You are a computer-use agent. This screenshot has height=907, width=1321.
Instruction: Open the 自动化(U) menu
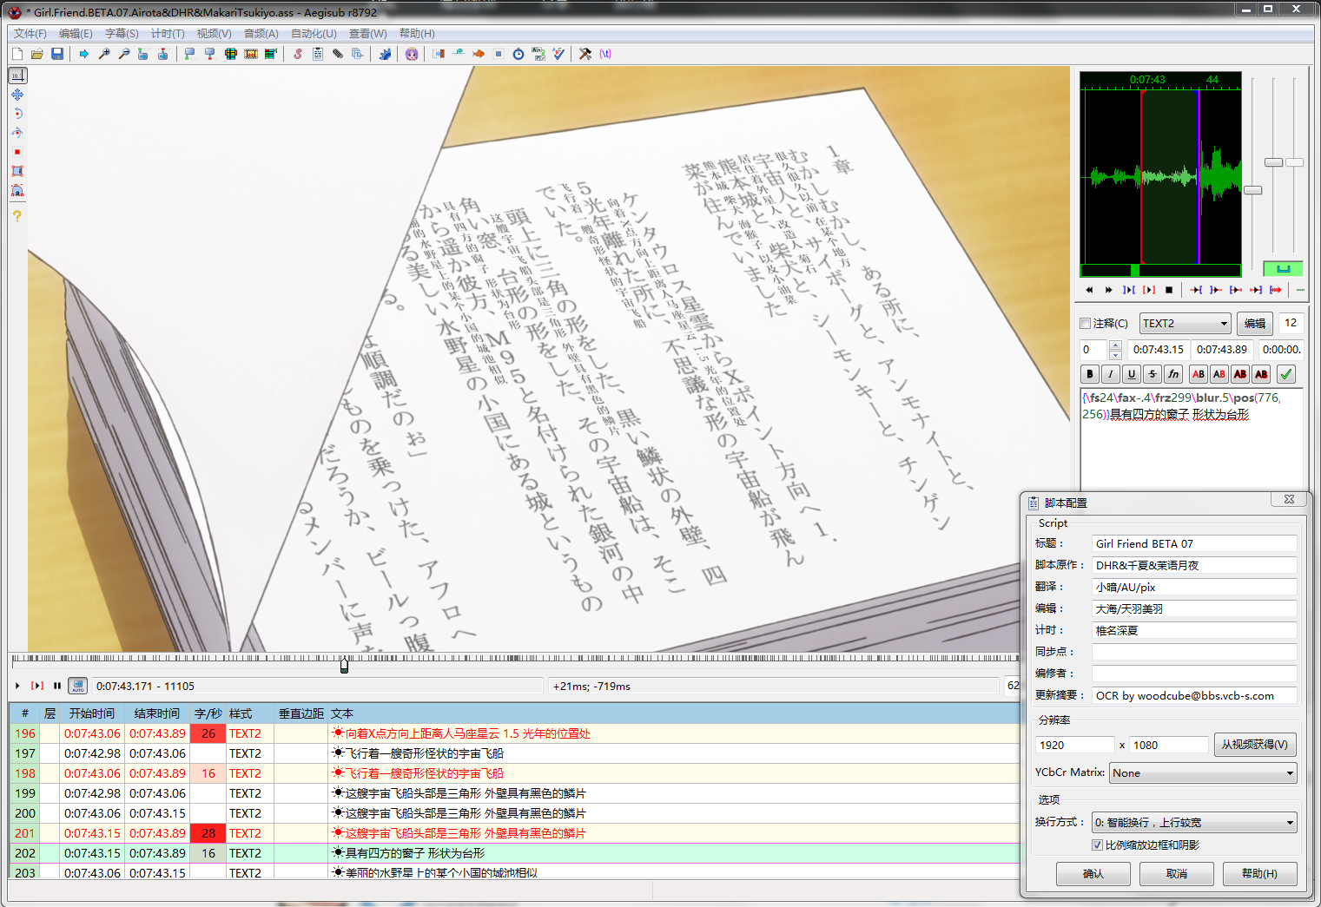tap(314, 33)
